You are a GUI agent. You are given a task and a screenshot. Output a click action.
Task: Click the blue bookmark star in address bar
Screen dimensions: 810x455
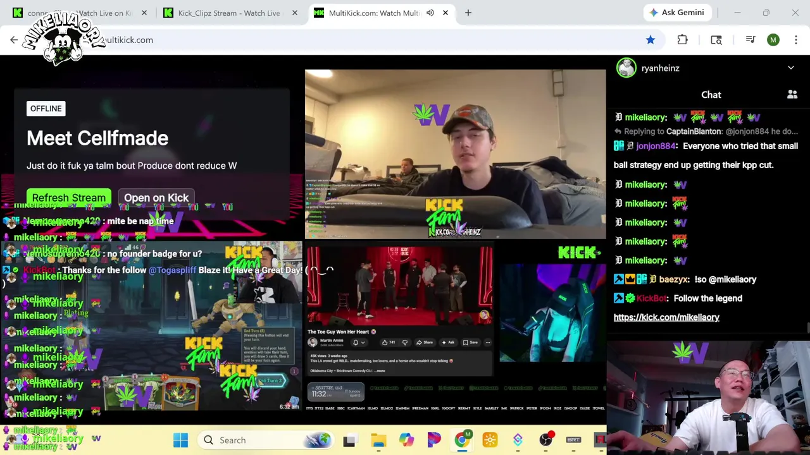(651, 40)
